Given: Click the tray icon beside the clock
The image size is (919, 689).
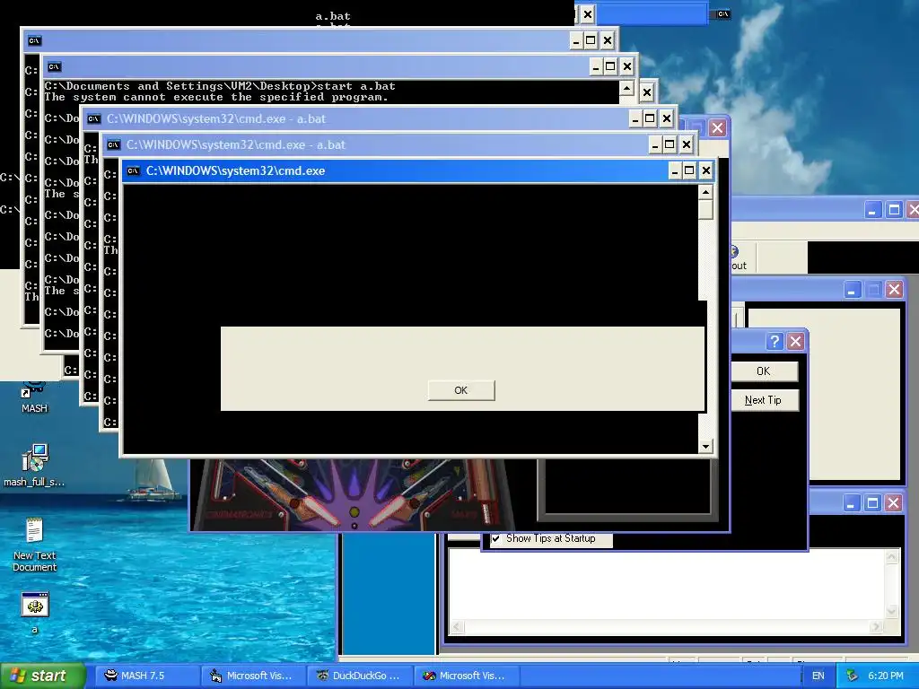Looking at the screenshot, I should point(852,676).
